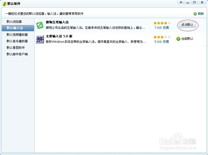Click the 一键轻松设置 header description text
This screenshot has width=208, height=155.
pyautogui.click(x=44, y=13)
